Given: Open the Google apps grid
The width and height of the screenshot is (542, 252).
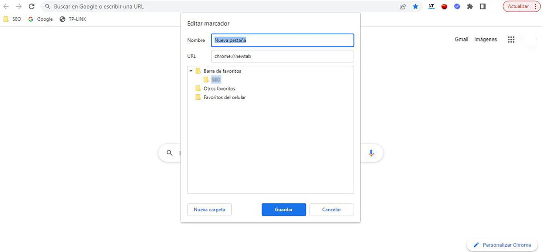Looking at the screenshot, I should [x=511, y=40].
